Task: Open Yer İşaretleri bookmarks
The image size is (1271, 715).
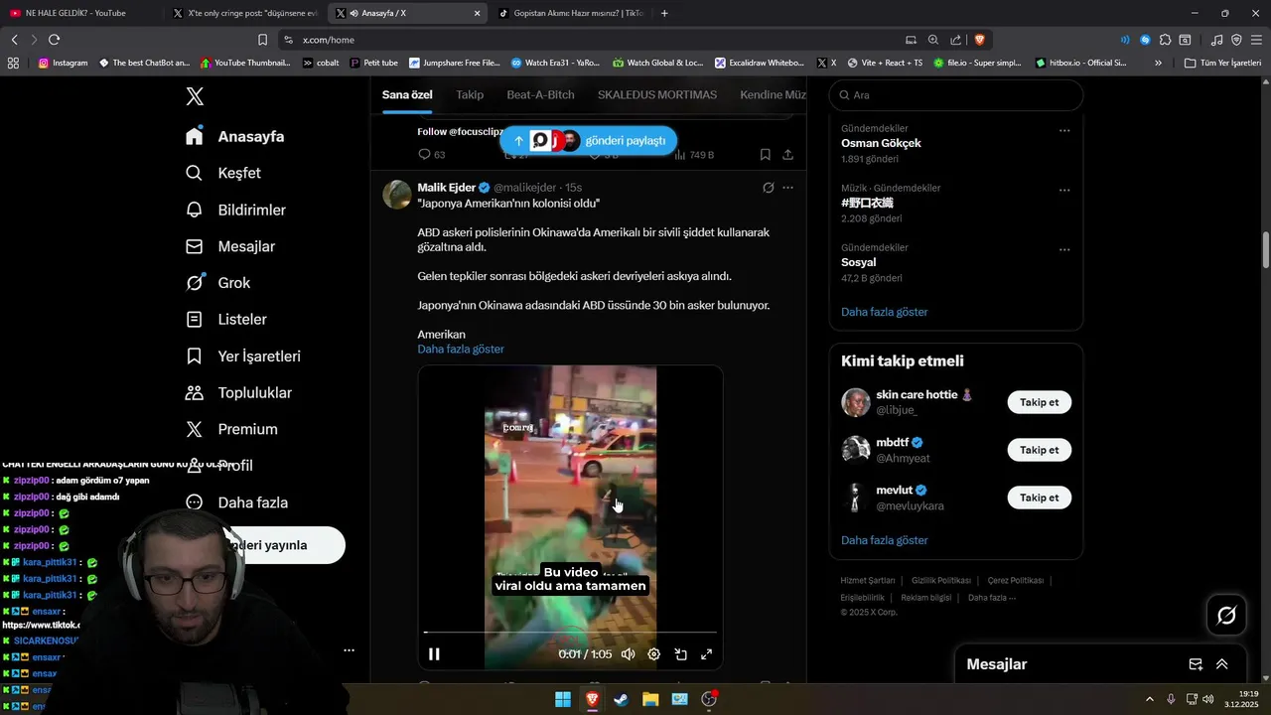Action: pos(243,356)
